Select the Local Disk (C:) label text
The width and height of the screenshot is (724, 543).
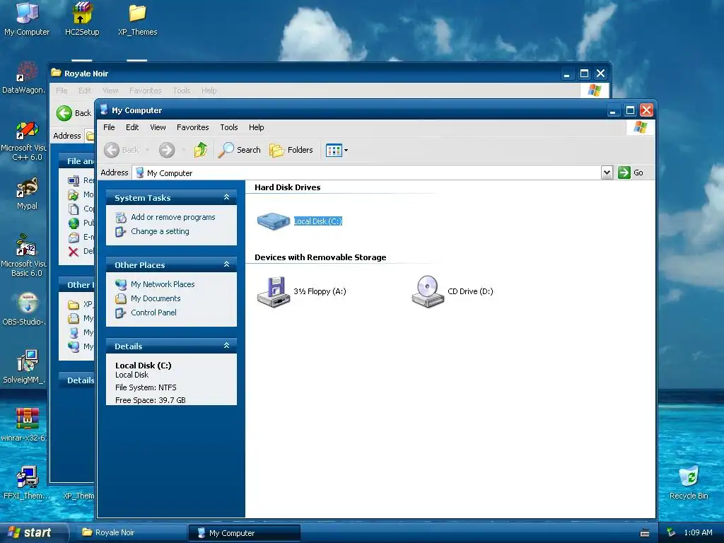pos(318,221)
